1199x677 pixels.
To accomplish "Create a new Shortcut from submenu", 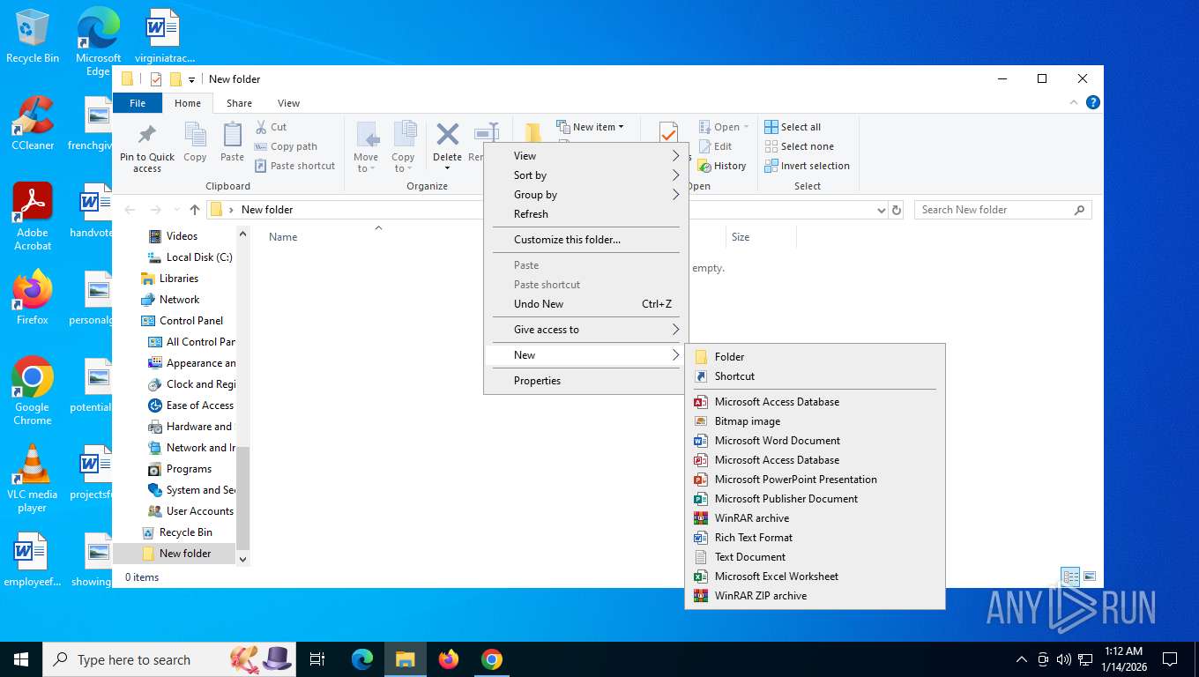I will (x=815, y=376).
